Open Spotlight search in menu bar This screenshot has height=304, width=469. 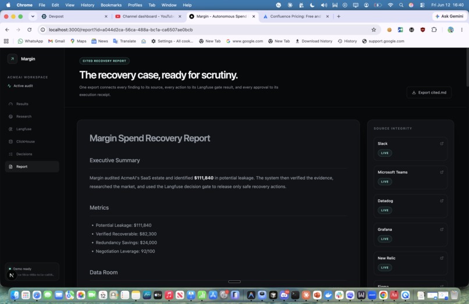pos(401,5)
